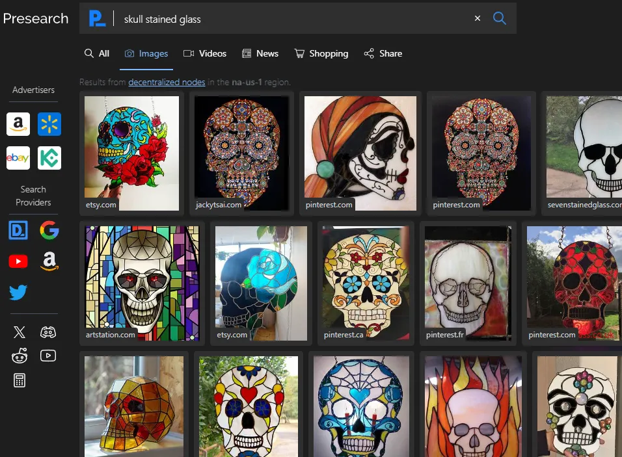Open Presearch Discord icon
The height and width of the screenshot is (457, 622).
point(48,332)
